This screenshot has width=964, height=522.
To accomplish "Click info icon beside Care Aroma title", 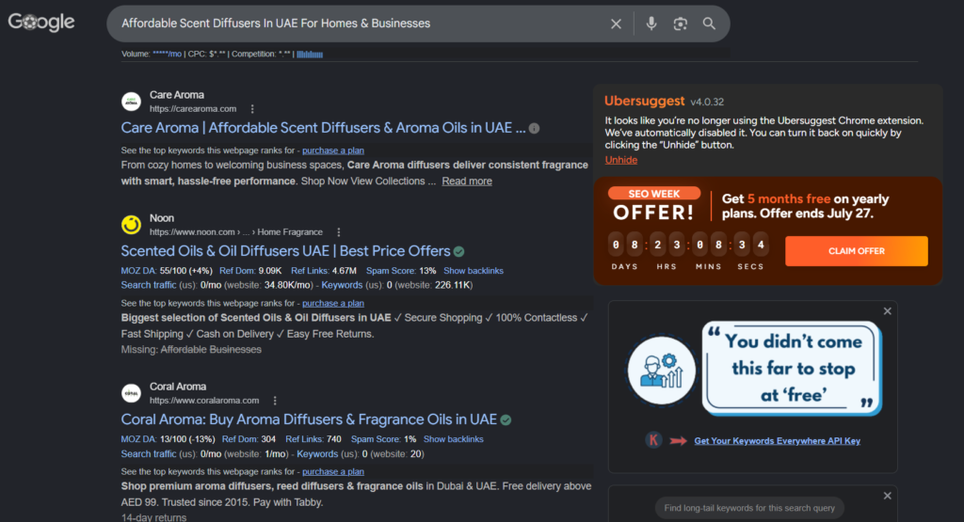I will pyautogui.click(x=535, y=128).
